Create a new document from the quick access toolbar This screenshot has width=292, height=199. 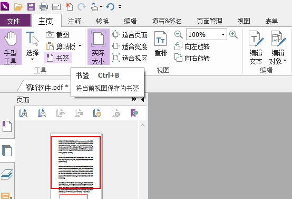click(x=69, y=7)
